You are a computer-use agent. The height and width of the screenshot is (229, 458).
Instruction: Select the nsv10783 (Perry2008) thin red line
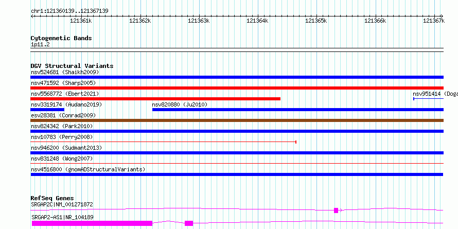(x=164, y=142)
